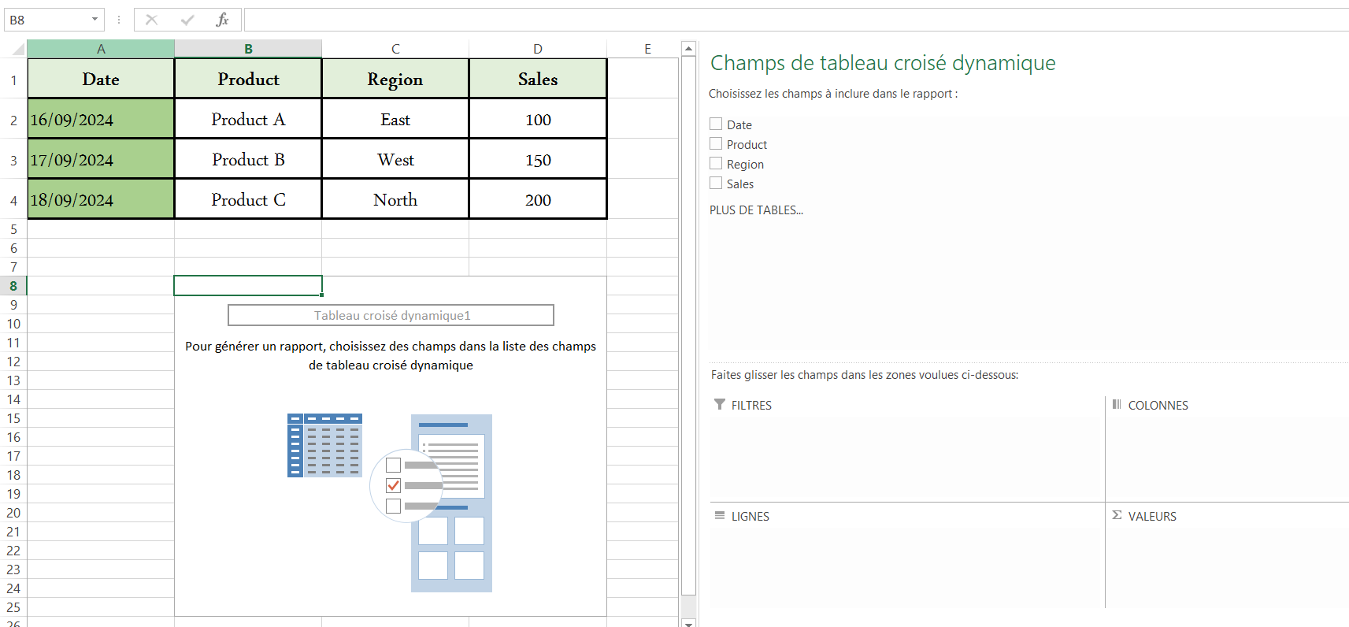
Task: Click the vertical scrollbar track of the sheet
Action: pos(688,337)
